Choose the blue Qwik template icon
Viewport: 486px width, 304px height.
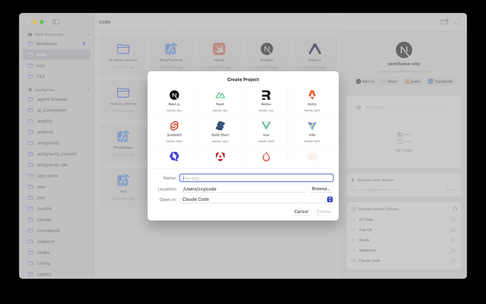point(174,157)
